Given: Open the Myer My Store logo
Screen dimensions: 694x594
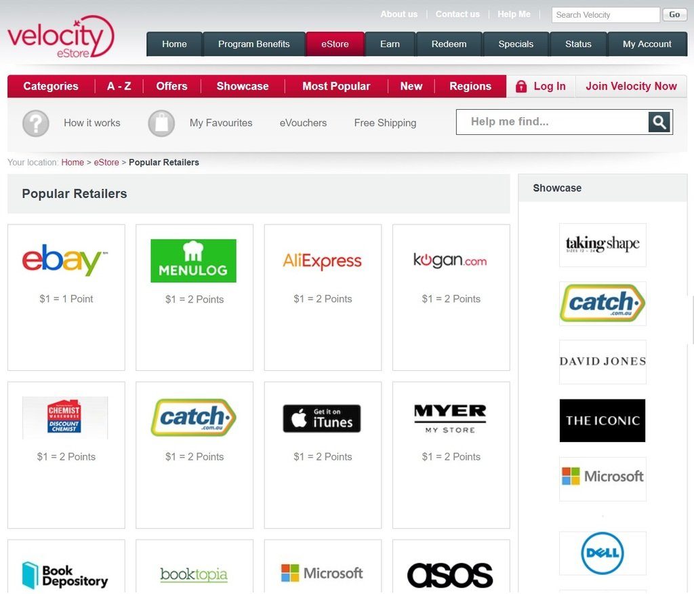Looking at the screenshot, I should tap(450, 418).
